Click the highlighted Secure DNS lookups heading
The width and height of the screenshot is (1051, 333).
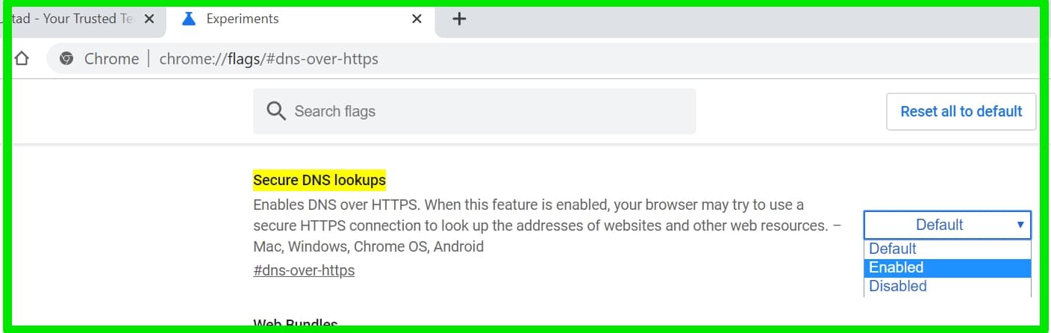tap(319, 180)
